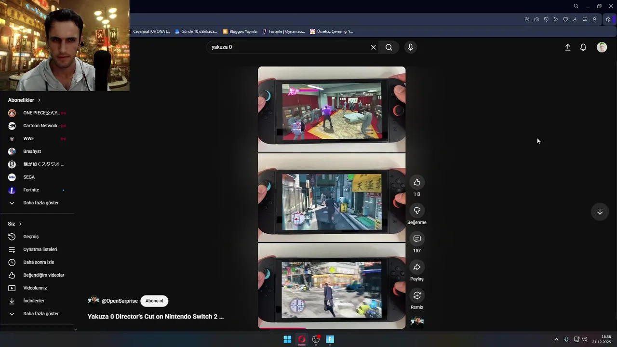The width and height of the screenshot is (617, 347).
Task: Open the Remix option
Action: point(417,295)
